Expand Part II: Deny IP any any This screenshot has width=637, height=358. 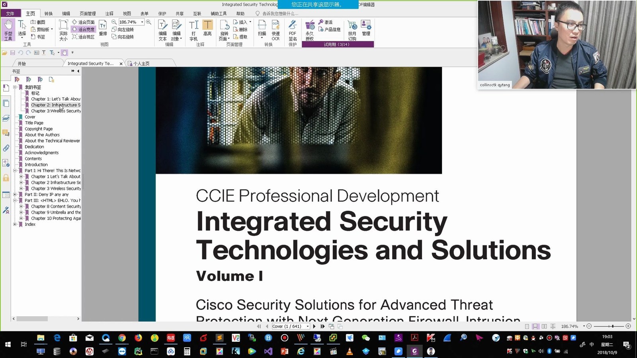coord(15,195)
